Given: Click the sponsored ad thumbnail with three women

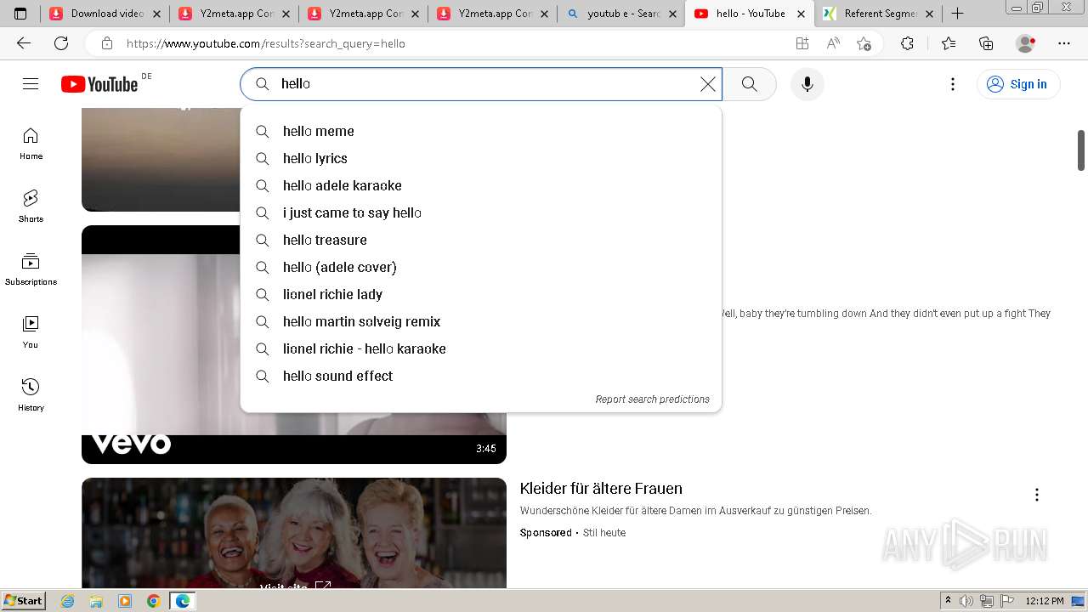Looking at the screenshot, I should [x=294, y=533].
